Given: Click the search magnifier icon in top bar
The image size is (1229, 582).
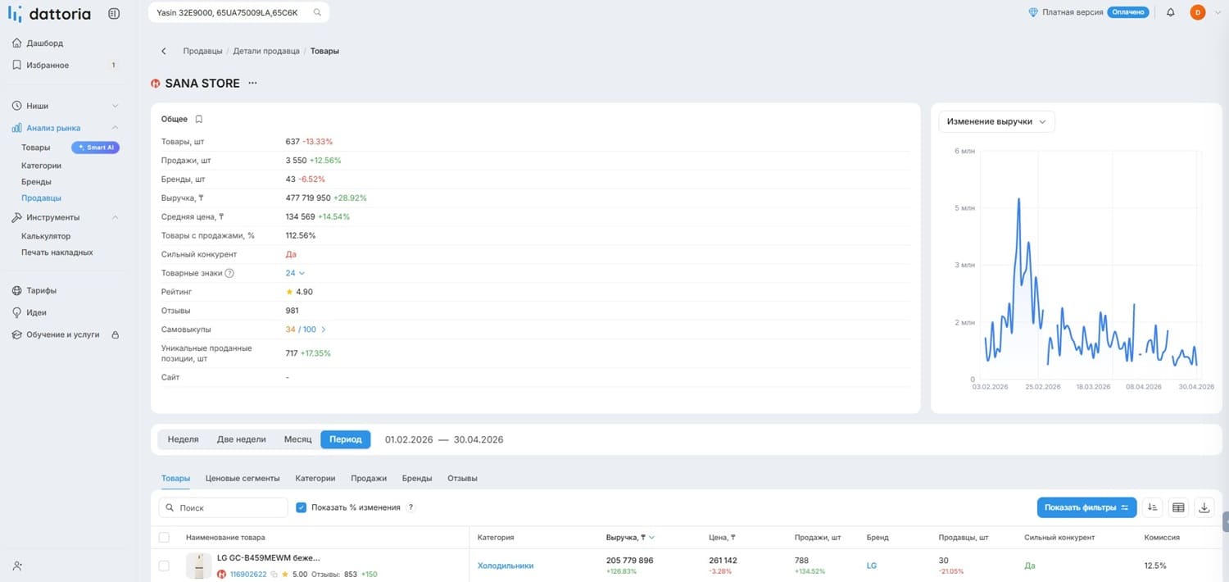Looking at the screenshot, I should coord(317,13).
